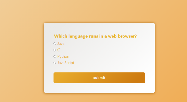187x102 pixels.
Task: Click the page background below the quiz card
Action: 99,98
